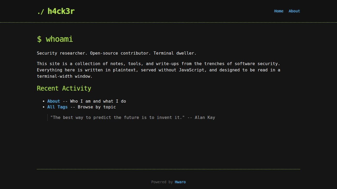337x189 pixels.
Task: Click the h4ck3r site logo
Action: (61, 11)
